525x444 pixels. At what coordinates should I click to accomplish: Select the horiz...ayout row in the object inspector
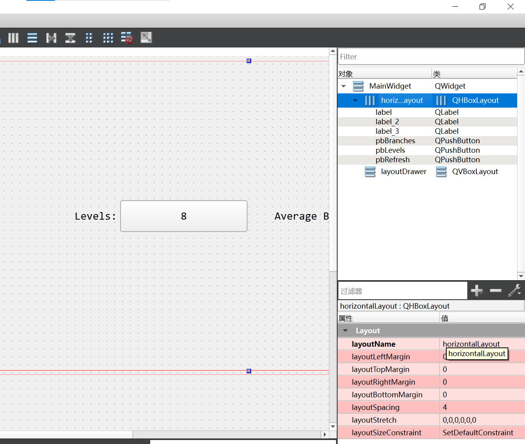[x=427, y=101]
